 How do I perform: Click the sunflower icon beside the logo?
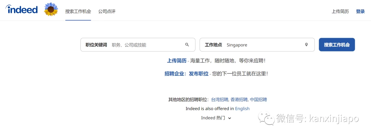51,10
